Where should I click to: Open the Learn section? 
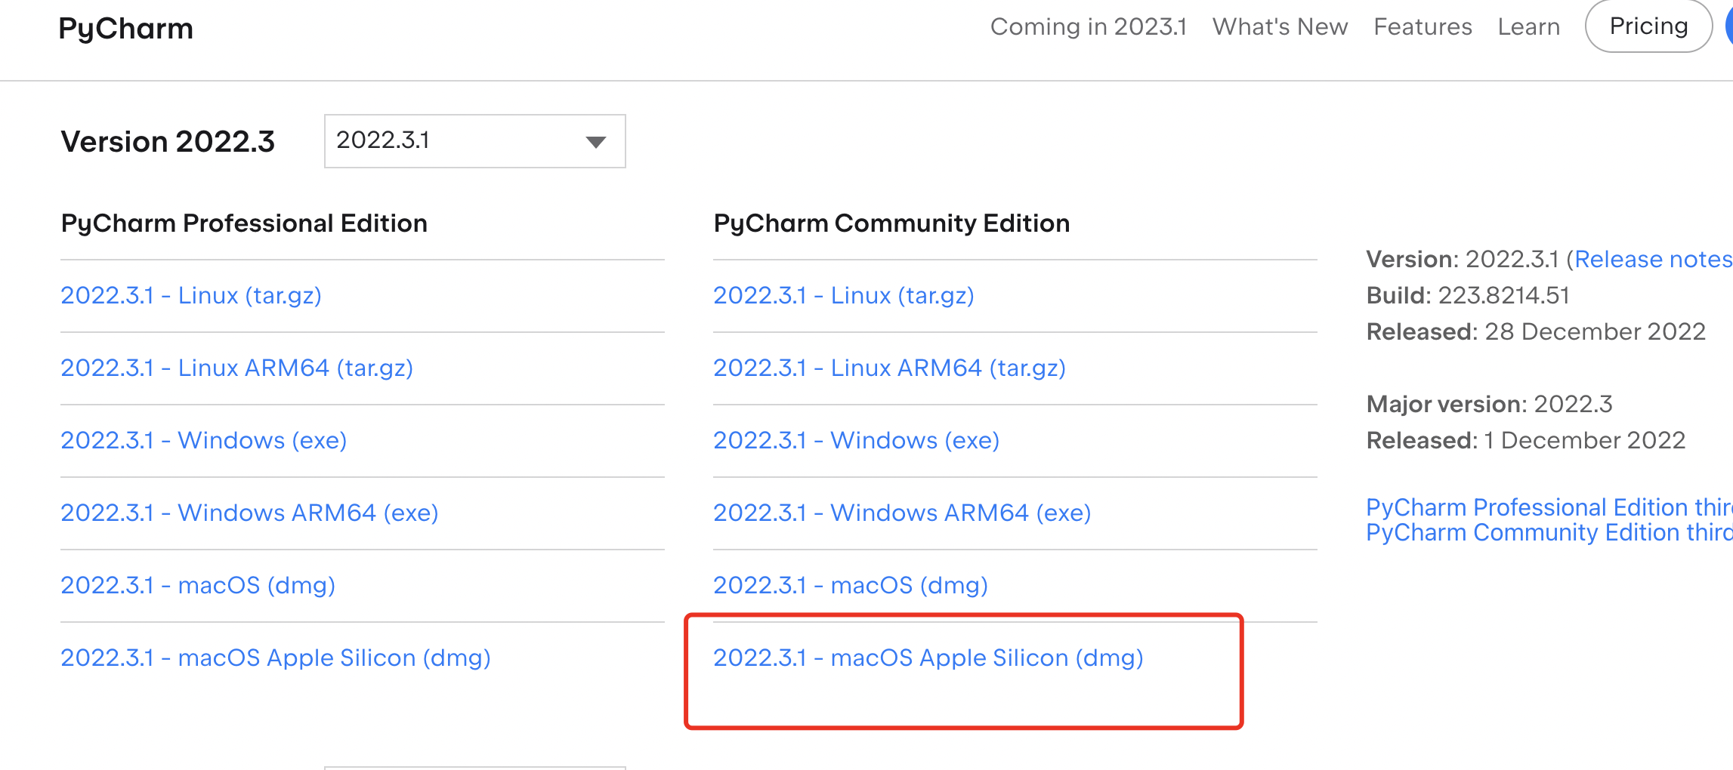tap(1528, 26)
